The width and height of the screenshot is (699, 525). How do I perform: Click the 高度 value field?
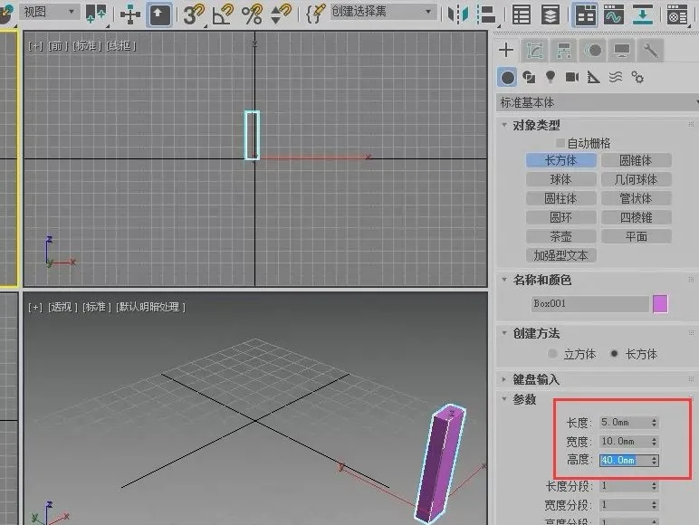coord(624,460)
